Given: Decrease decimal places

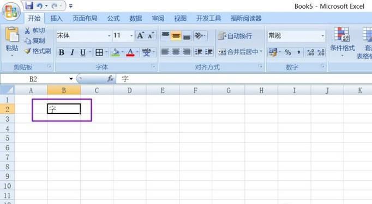Looking at the screenshot, I should [321, 52].
